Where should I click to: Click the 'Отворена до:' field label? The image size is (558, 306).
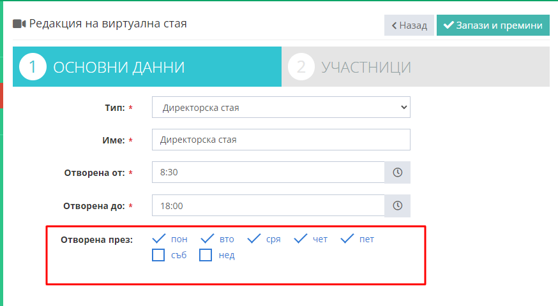click(x=94, y=206)
